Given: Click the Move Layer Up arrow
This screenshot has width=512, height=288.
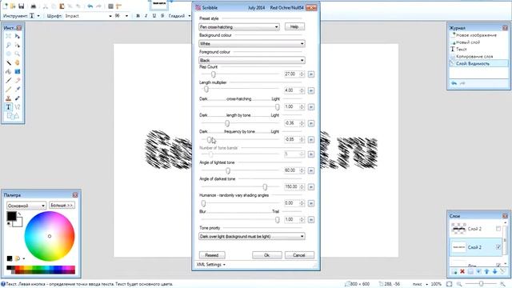Looking at the screenshot, I should [x=487, y=272].
